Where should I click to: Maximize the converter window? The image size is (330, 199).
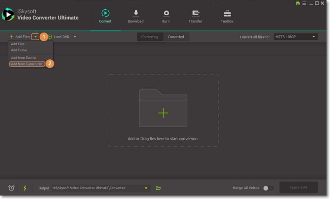pyautogui.click(x=317, y=3)
